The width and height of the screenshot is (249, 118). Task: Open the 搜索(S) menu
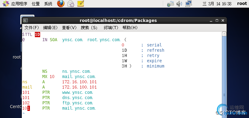click(89, 28)
